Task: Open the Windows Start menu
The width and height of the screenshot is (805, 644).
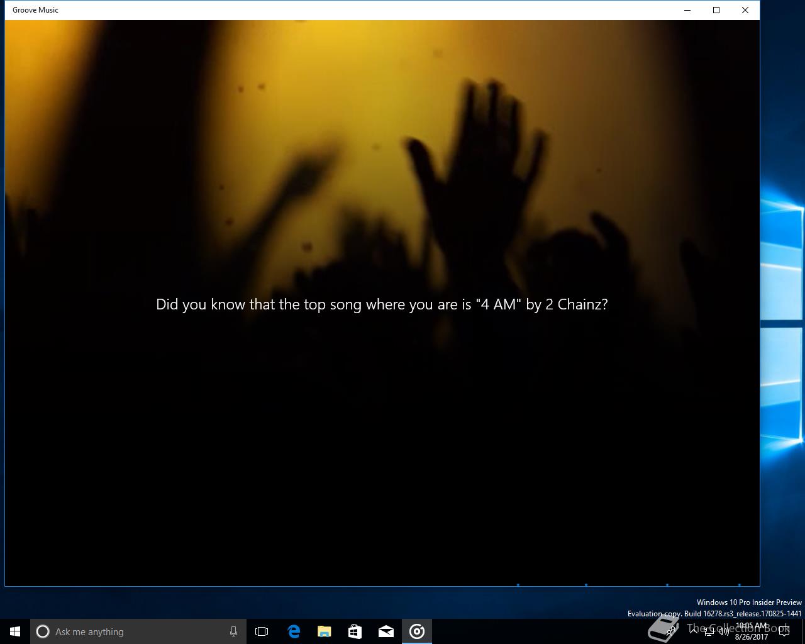Action: [x=15, y=631]
